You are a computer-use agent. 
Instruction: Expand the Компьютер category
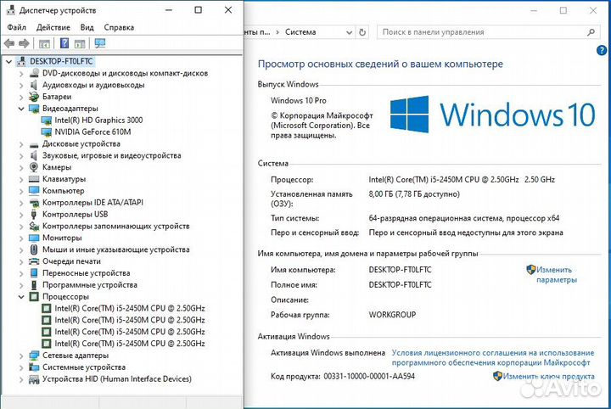[21, 191]
